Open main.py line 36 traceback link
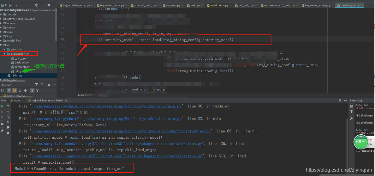Image resolution: width=375 pixels, height=176 pixels. (106, 106)
